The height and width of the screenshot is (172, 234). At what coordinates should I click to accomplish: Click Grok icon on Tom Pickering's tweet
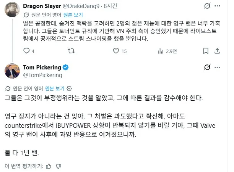click(207, 68)
